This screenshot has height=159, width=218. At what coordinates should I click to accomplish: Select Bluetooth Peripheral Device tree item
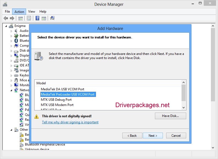pyautogui.click(x=45, y=144)
